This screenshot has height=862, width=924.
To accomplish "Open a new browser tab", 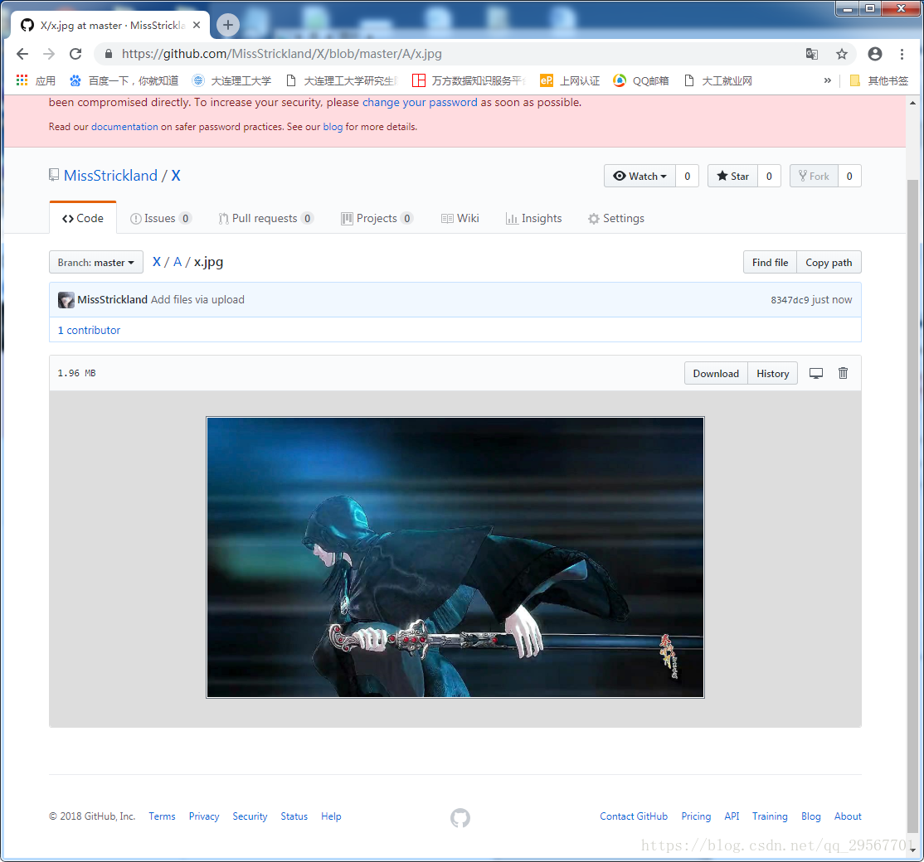I will (x=228, y=25).
